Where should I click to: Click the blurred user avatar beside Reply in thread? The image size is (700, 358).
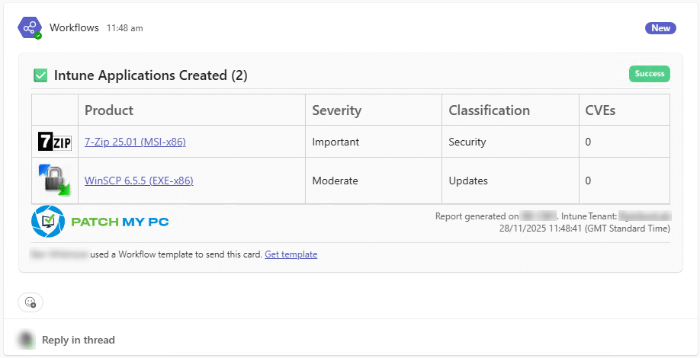click(27, 340)
